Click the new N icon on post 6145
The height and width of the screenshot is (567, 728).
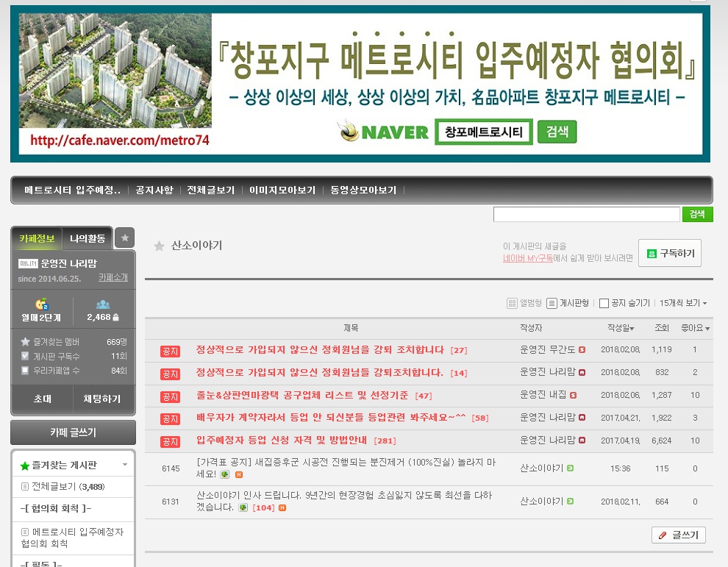coord(239,474)
